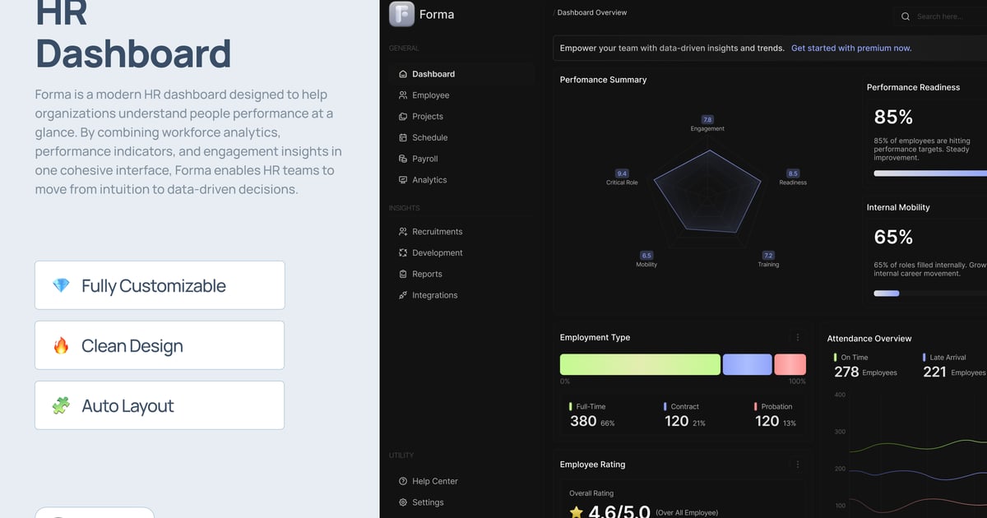Select the Projects sidebar icon
The image size is (987, 518).
pos(403,117)
